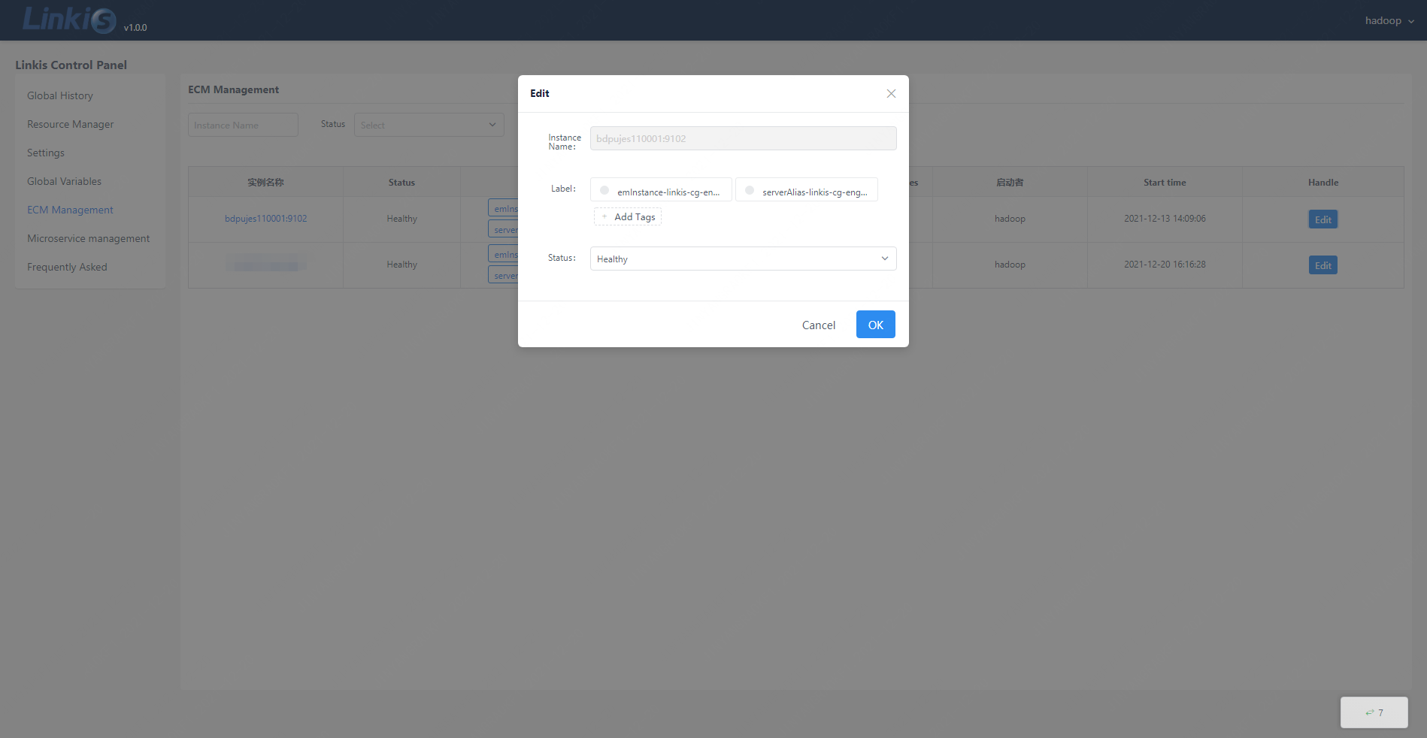Click the Linkis logo in header

[69, 20]
